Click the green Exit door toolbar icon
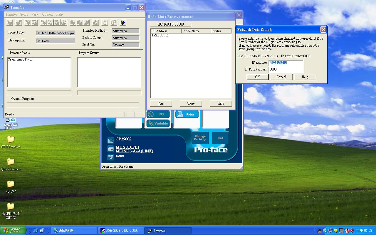Screen dimensions: 376x235 [123, 22]
